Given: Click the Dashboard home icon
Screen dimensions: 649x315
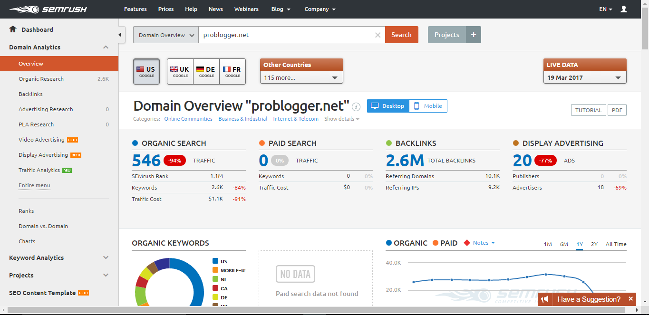Looking at the screenshot, I should 13,29.
